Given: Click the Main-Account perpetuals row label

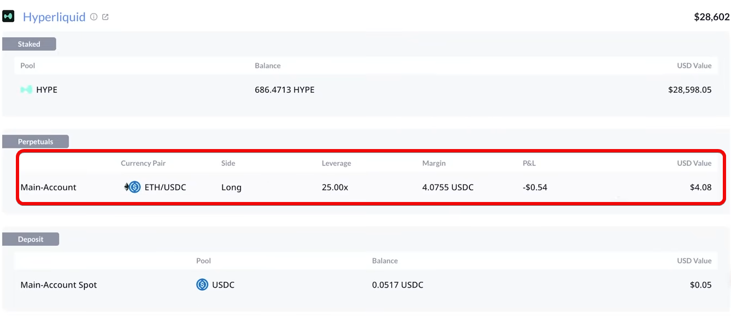Looking at the screenshot, I should 48,187.
